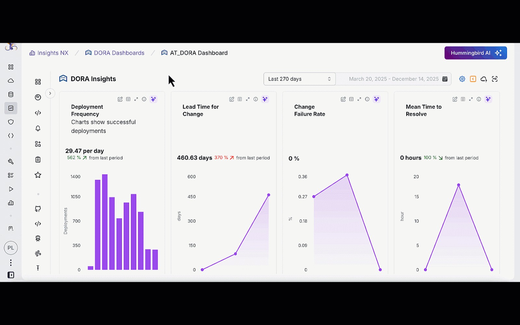Image resolution: width=520 pixels, height=325 pixels.
Task: Click the shield icon in left sidebar
Action: coord(11,122)
